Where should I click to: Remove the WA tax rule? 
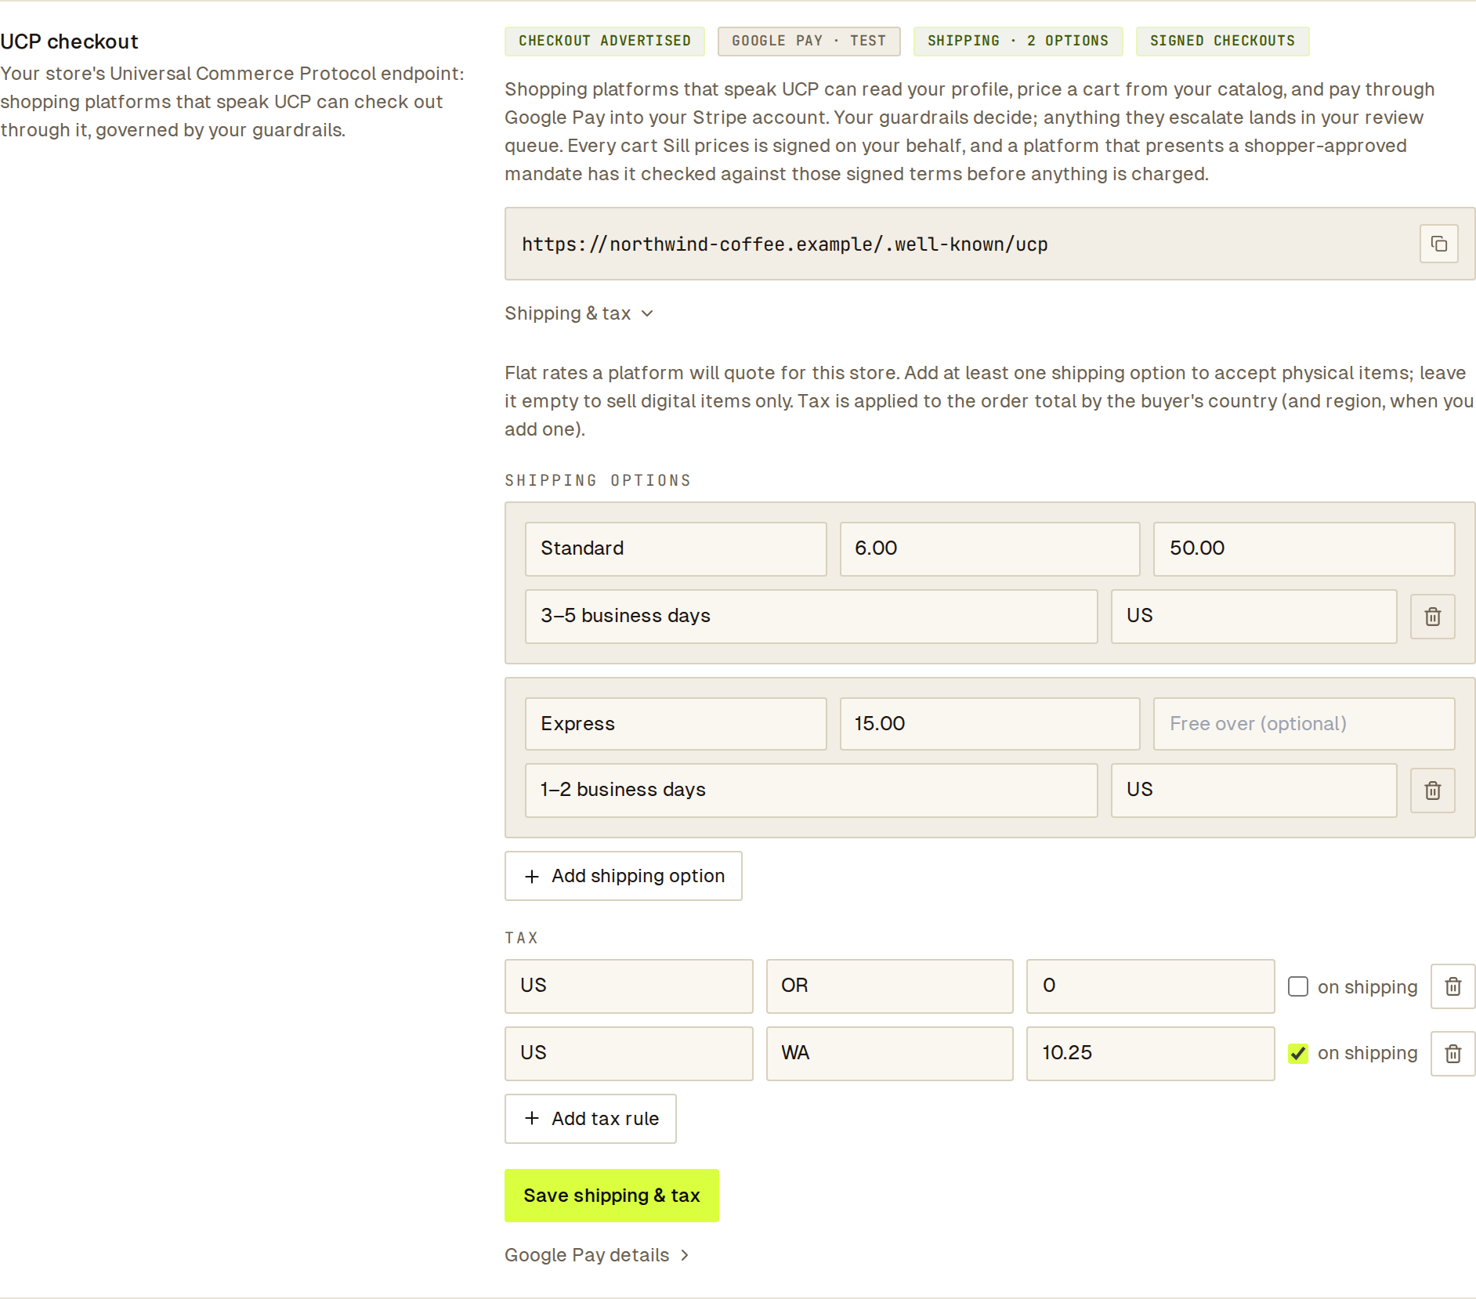point(1452,1054)
